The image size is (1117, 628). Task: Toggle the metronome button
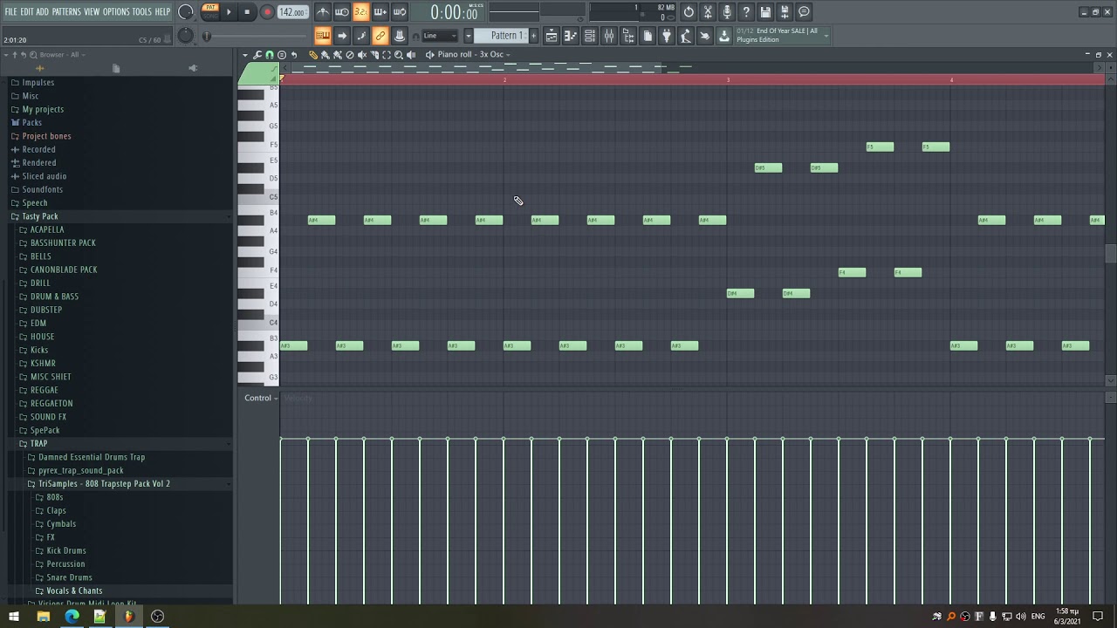point(322,12)
